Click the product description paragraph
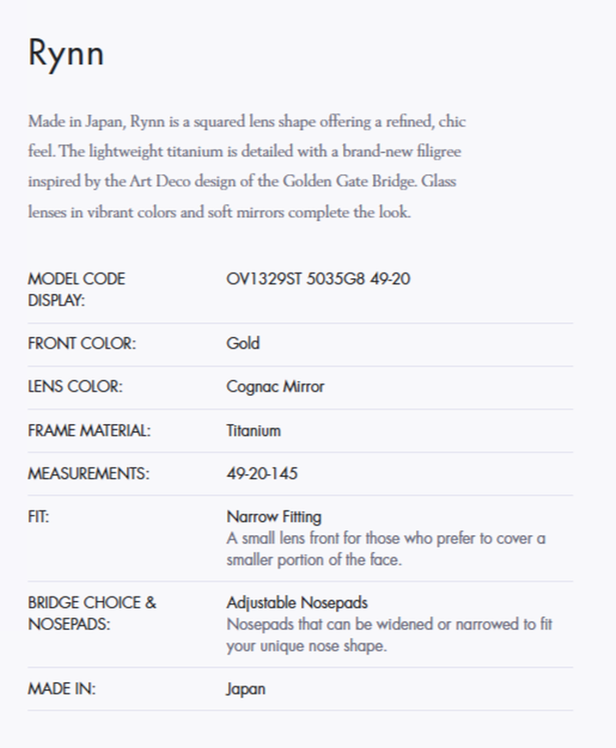616x748 pixels. pos(246,167)
